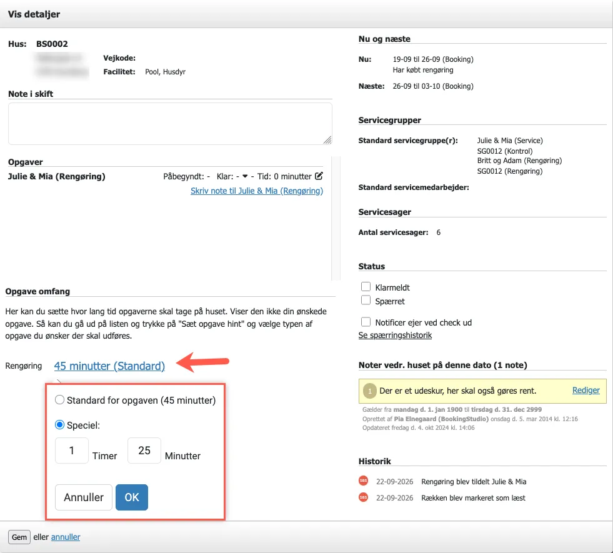This screenshot has width=613, height=553.
Task: Open Skriv note til Julie & Mia (Rengøring)
Action: point(257,191)
